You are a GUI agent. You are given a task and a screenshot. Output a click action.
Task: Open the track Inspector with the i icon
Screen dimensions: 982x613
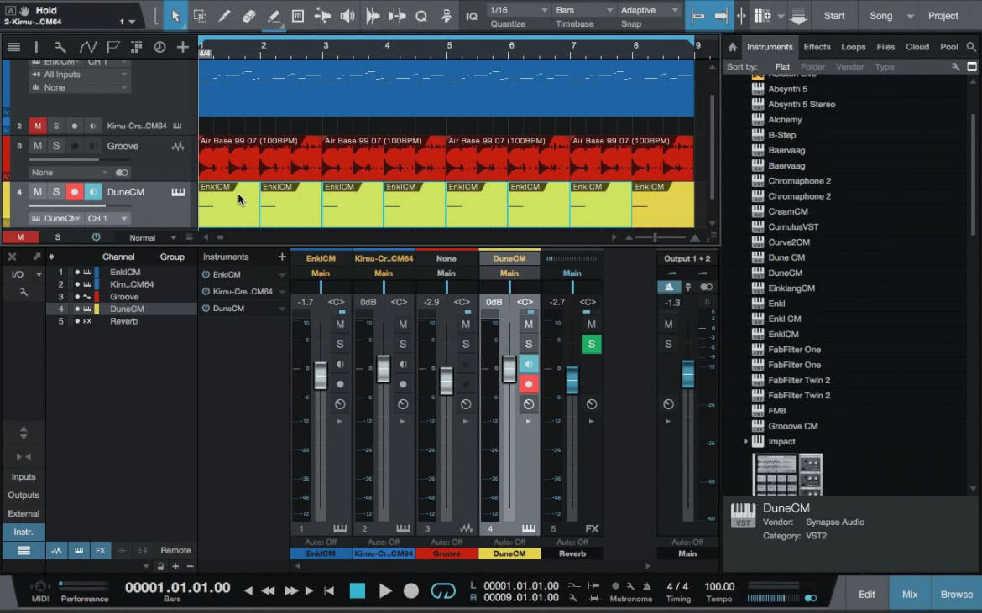click(36, 47)
